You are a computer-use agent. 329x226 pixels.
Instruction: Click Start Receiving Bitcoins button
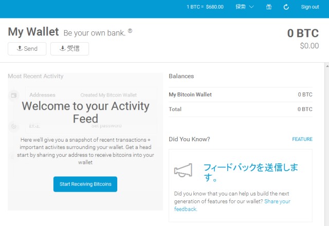pyautogui.click(x=85, y=184)
